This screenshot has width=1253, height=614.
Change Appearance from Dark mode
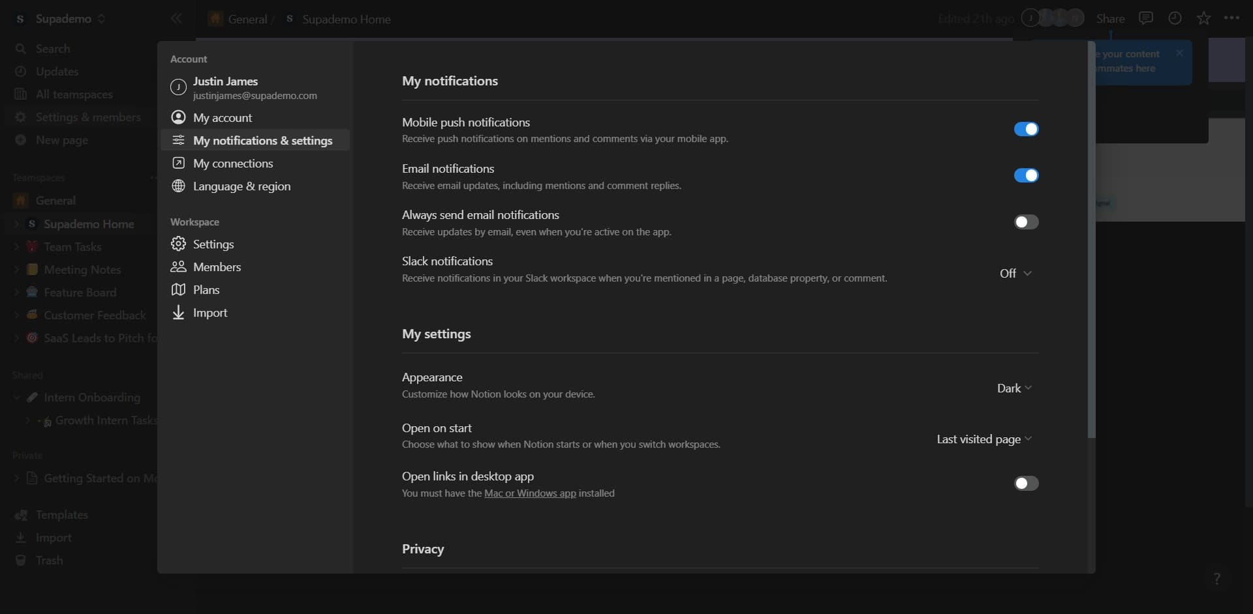(1013, 387)
